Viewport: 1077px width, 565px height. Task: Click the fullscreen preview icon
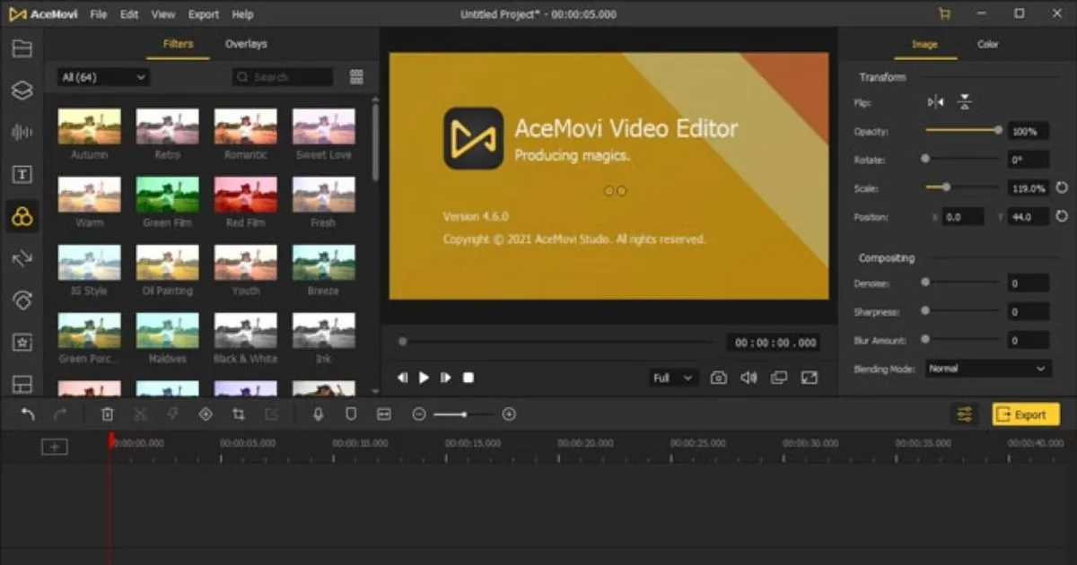pos(810,378)
